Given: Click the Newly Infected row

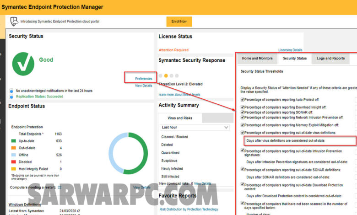Looking at the screenshot, I should tap(172, 169).
